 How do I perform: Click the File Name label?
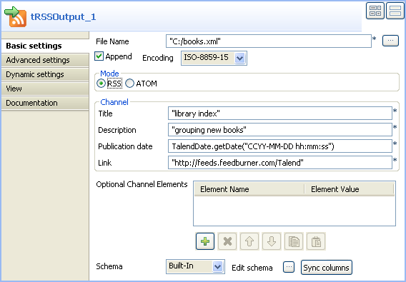[x=112, y=41]
